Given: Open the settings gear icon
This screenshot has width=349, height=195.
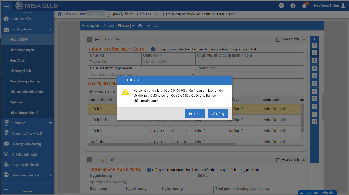Looking at the screenshot, I should pos(293,6).
